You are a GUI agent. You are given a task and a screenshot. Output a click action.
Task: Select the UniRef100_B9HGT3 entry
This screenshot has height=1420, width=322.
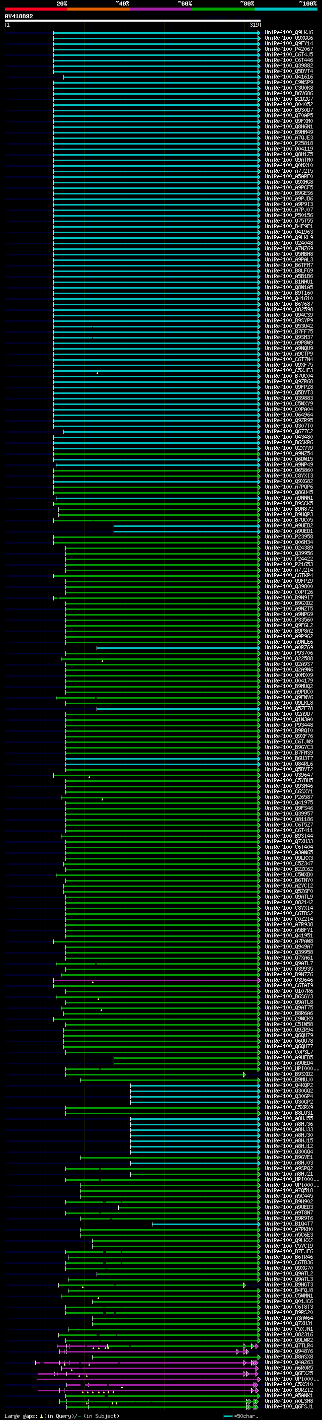(x=289, y=1285)
